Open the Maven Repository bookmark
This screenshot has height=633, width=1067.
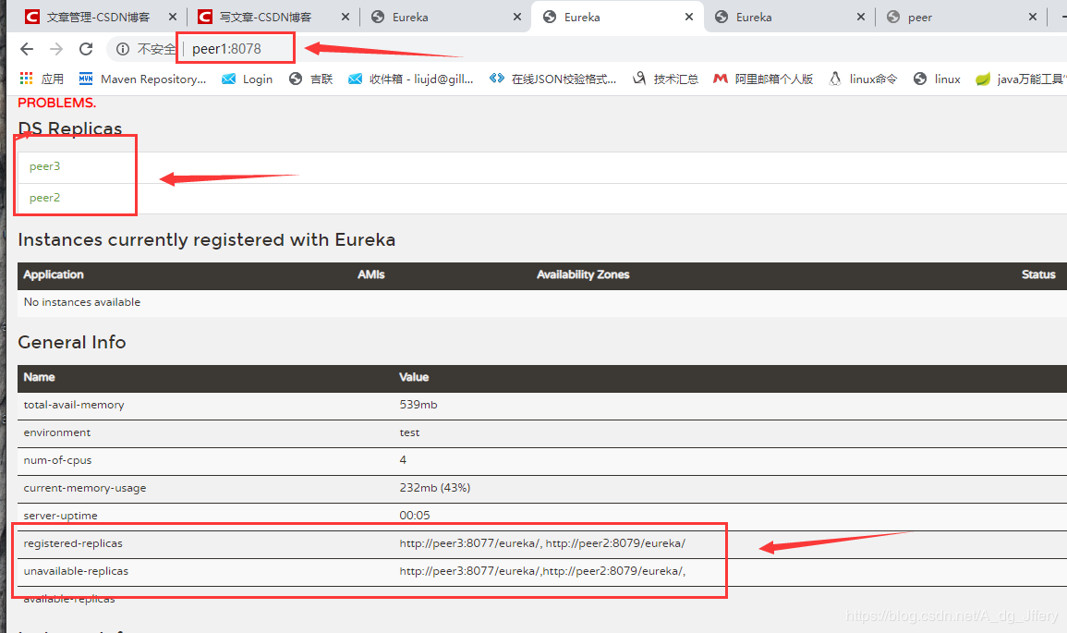143,79
